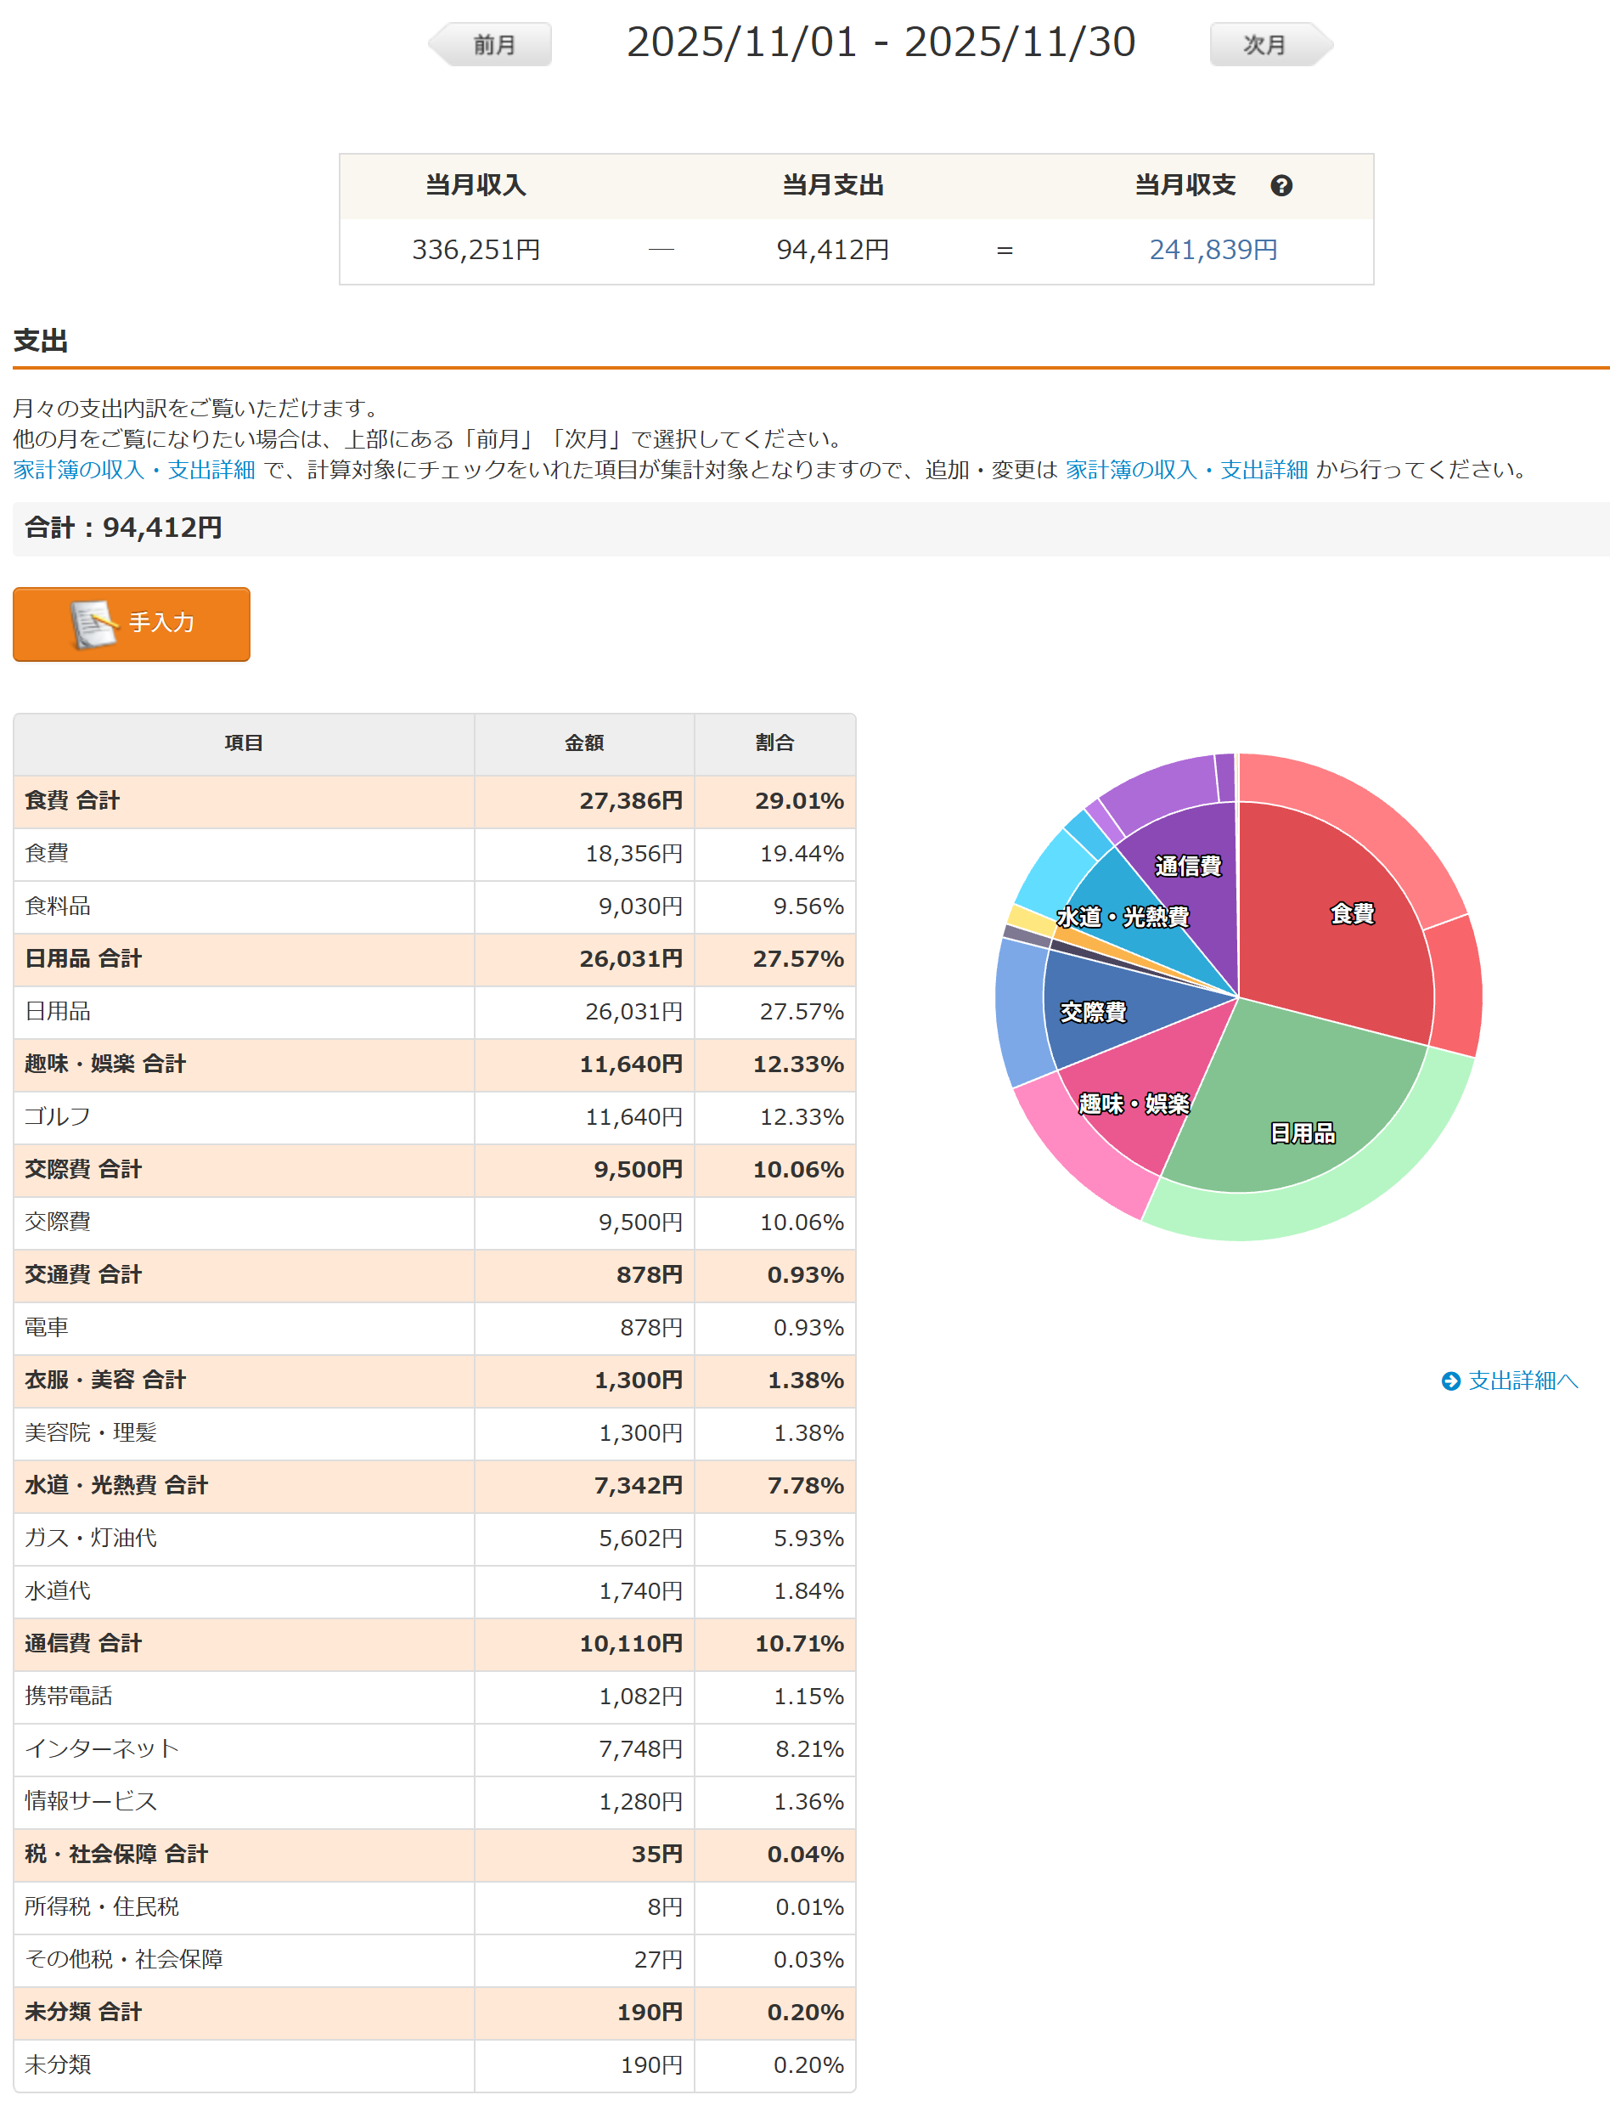The height and width of the screenshot is (2112, 1610).
Task: Click the 割合 column header
Action: pos(774,743)
